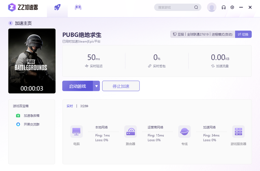Open 开黑交流群 chat group

[x=28, y=124]
